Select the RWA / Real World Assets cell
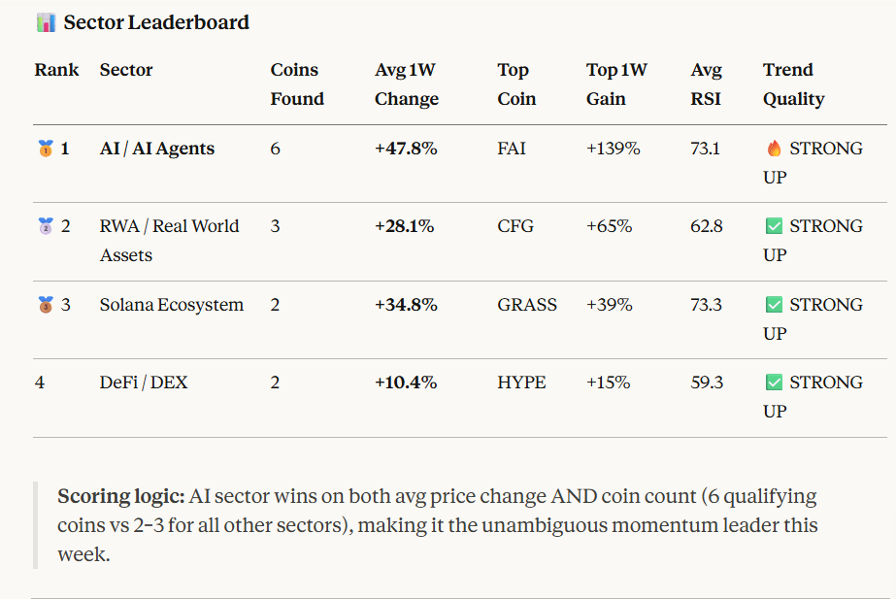This screenshot has width=896, height=599. [169, 241]
